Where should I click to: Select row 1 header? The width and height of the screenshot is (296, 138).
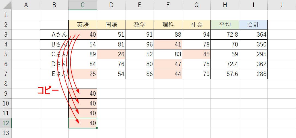(x=6, y=15)
